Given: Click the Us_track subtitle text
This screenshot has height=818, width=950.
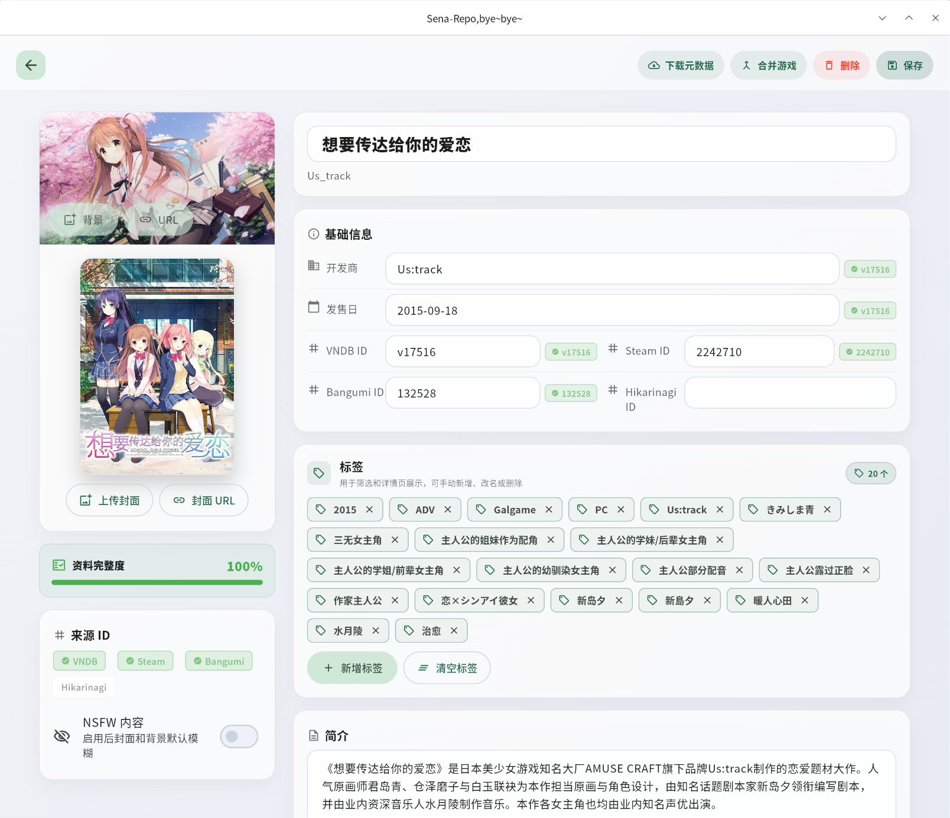Looking at the screenshot, I should [x=329, y=176].
